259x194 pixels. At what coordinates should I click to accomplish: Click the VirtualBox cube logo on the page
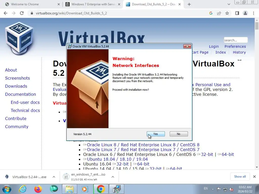19,38
